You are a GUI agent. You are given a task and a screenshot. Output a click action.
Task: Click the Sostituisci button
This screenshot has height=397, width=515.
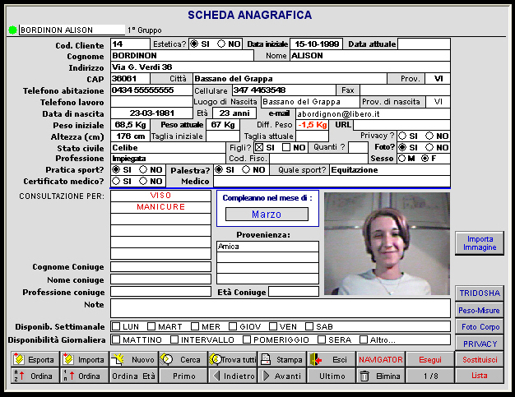click(x=480, y=359)
